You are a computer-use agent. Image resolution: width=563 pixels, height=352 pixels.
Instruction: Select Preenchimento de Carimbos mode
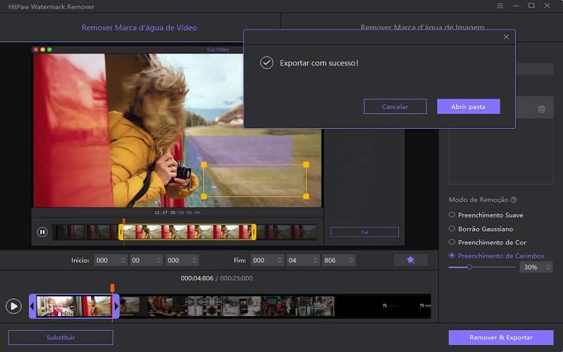452,256
